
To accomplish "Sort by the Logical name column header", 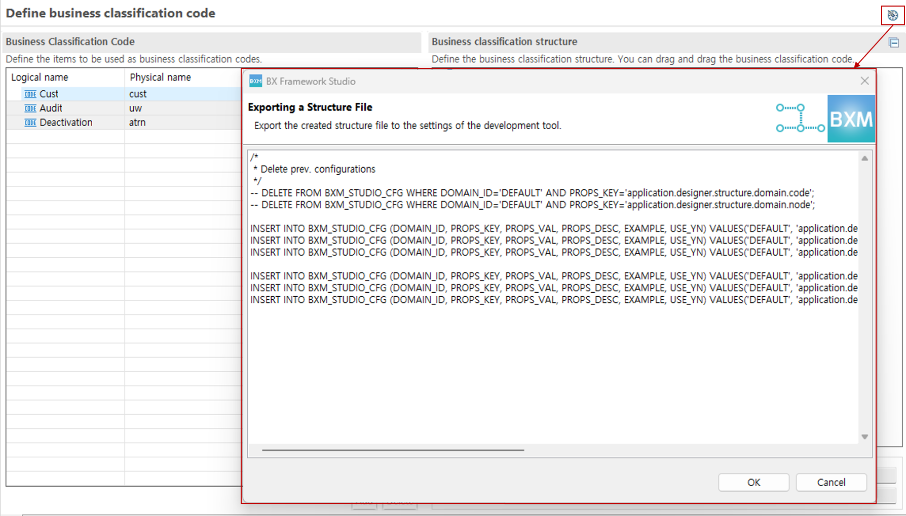I will tap(40, 77).
